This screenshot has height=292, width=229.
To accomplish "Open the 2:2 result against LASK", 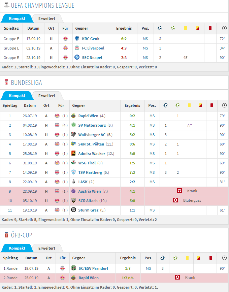I will tap(132, 182).
